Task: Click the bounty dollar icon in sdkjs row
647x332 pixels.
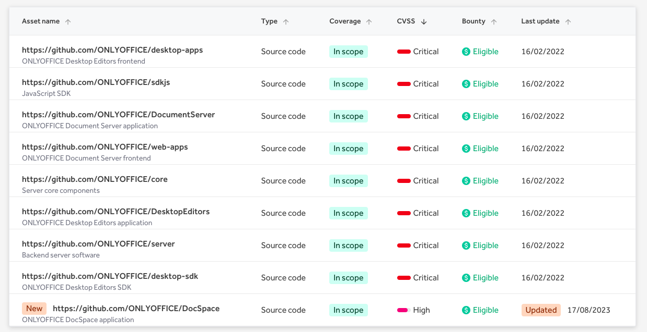Action: click(x=466, y=84)
